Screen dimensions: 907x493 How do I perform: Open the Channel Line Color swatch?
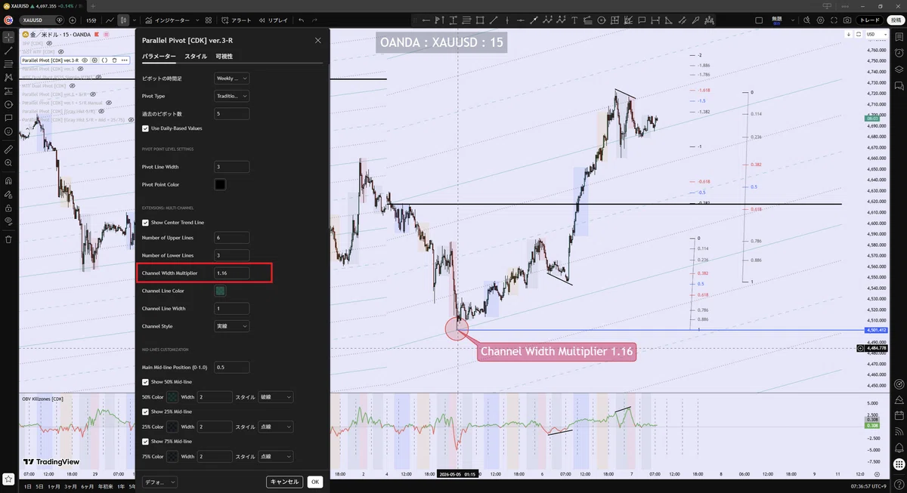pyautogui.click(x=220, y=291)
